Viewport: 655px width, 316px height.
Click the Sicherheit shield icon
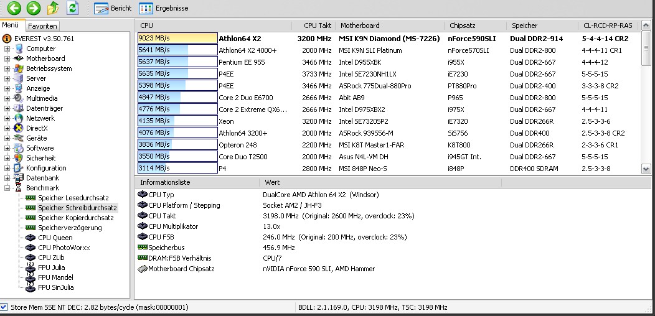[19, 158]
